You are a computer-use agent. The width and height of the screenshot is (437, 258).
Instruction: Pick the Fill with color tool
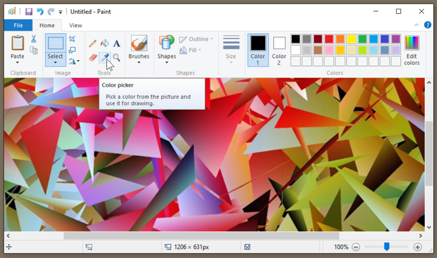(105, 43)
